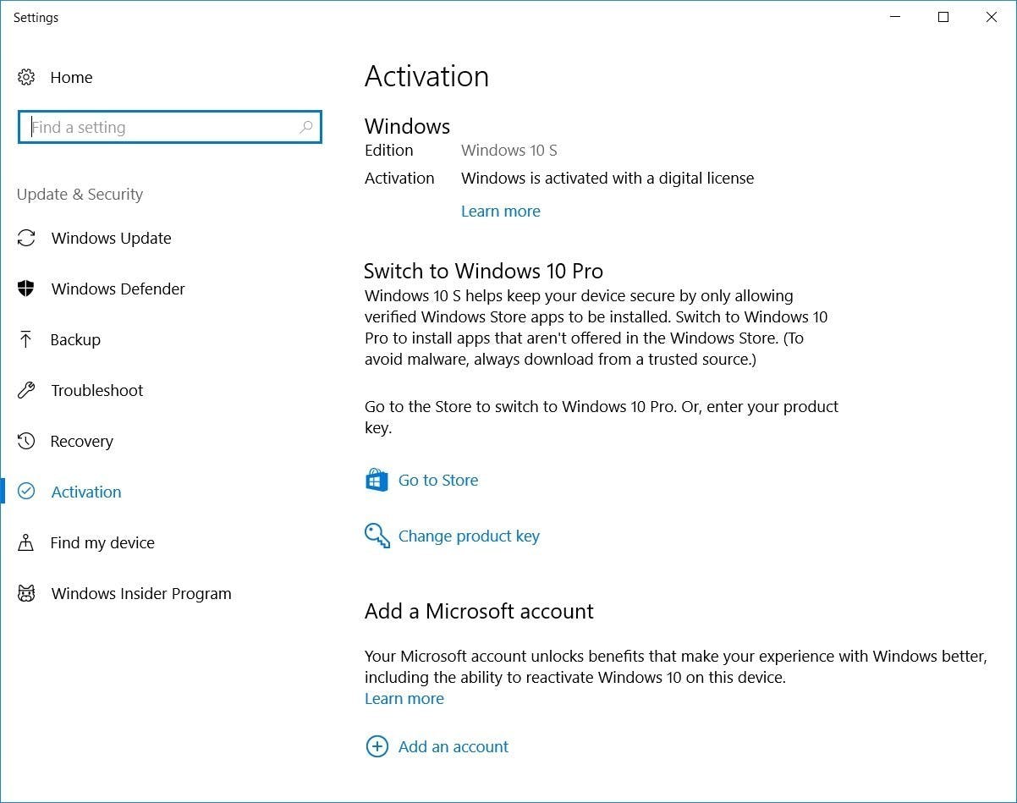Focus the Find a setting search box
The height and width of the screenshot is (803, 1017).
pos(161,127)
